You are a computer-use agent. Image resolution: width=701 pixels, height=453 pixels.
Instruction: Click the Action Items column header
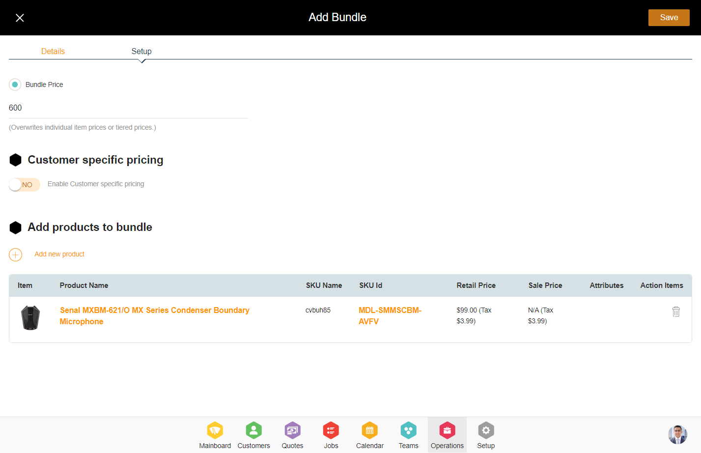[662, 285]
